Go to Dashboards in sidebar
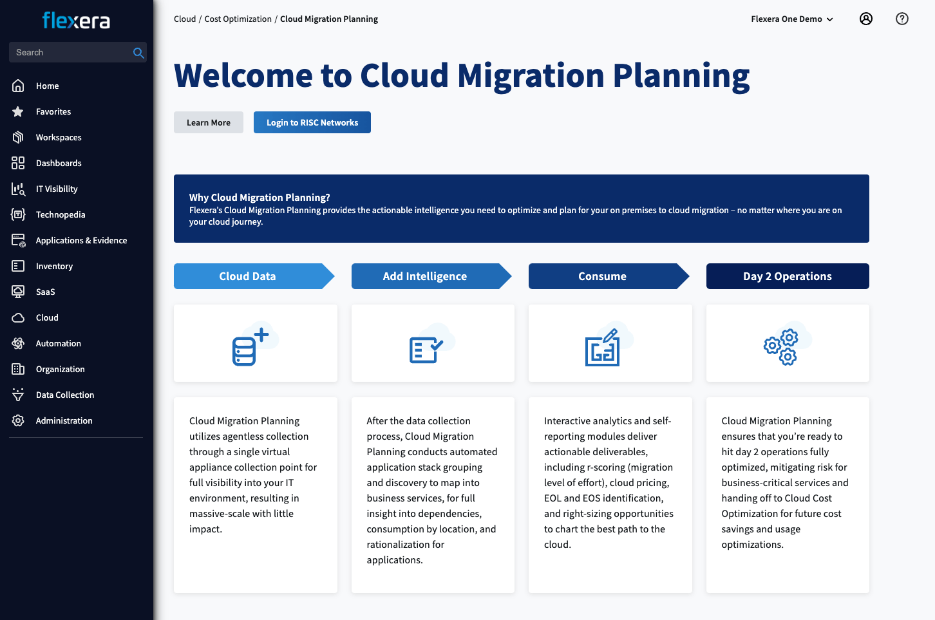935x620 pixels. [59, 163]
